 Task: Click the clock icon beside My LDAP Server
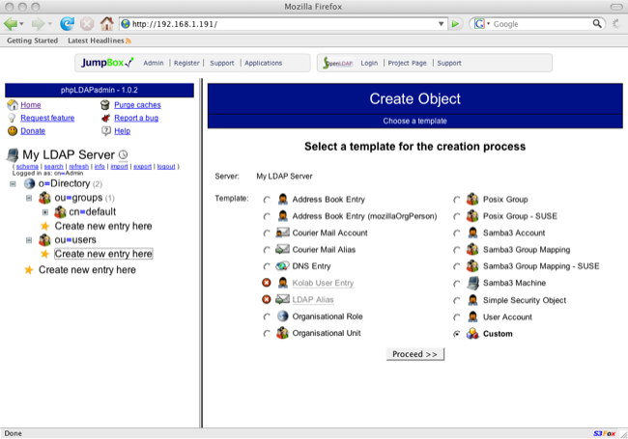124,154
